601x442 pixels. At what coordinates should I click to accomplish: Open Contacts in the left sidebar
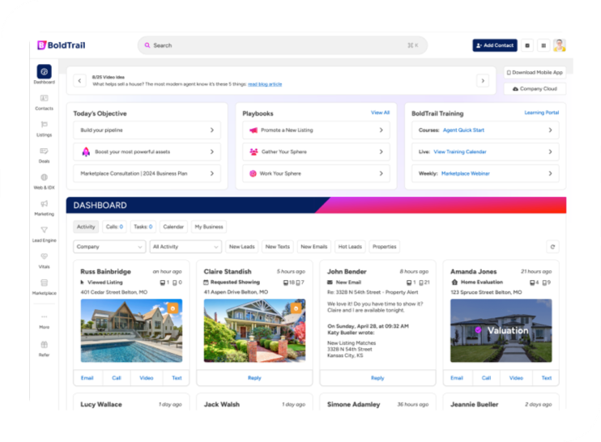coord(44,101)
